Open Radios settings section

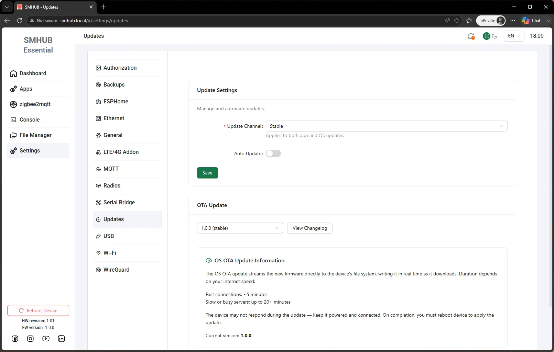point(128,186)
